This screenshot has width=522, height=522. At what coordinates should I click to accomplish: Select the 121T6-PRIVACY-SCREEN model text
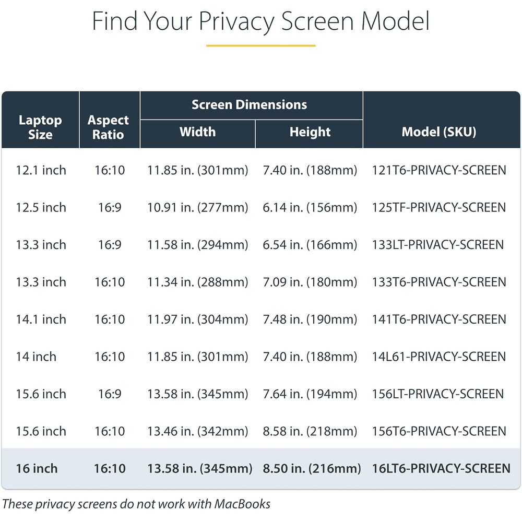pos(439,170)
